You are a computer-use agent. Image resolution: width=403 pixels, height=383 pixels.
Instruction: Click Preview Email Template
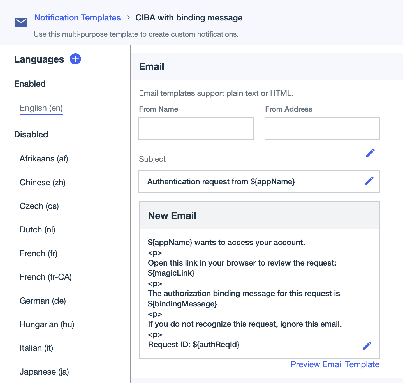[x=335, y=364]
